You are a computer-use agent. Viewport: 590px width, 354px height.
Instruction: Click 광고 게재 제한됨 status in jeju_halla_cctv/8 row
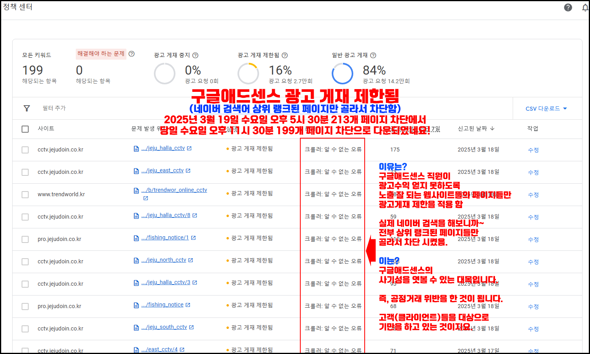tap(252, 216)
